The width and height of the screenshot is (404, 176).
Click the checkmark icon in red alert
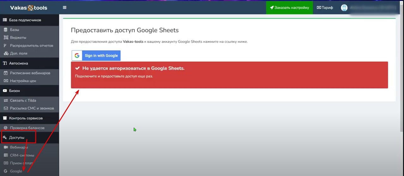[77, 68]
